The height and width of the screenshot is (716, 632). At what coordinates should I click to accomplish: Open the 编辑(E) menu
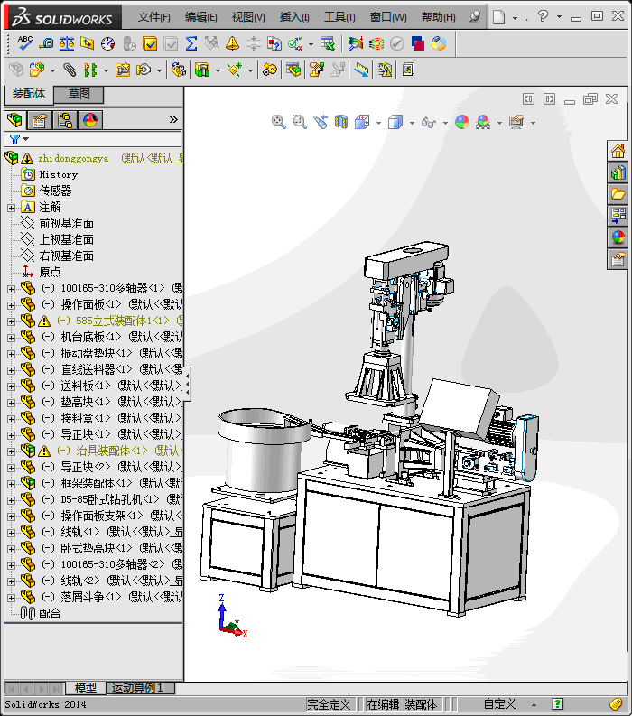tap(201, 17)
